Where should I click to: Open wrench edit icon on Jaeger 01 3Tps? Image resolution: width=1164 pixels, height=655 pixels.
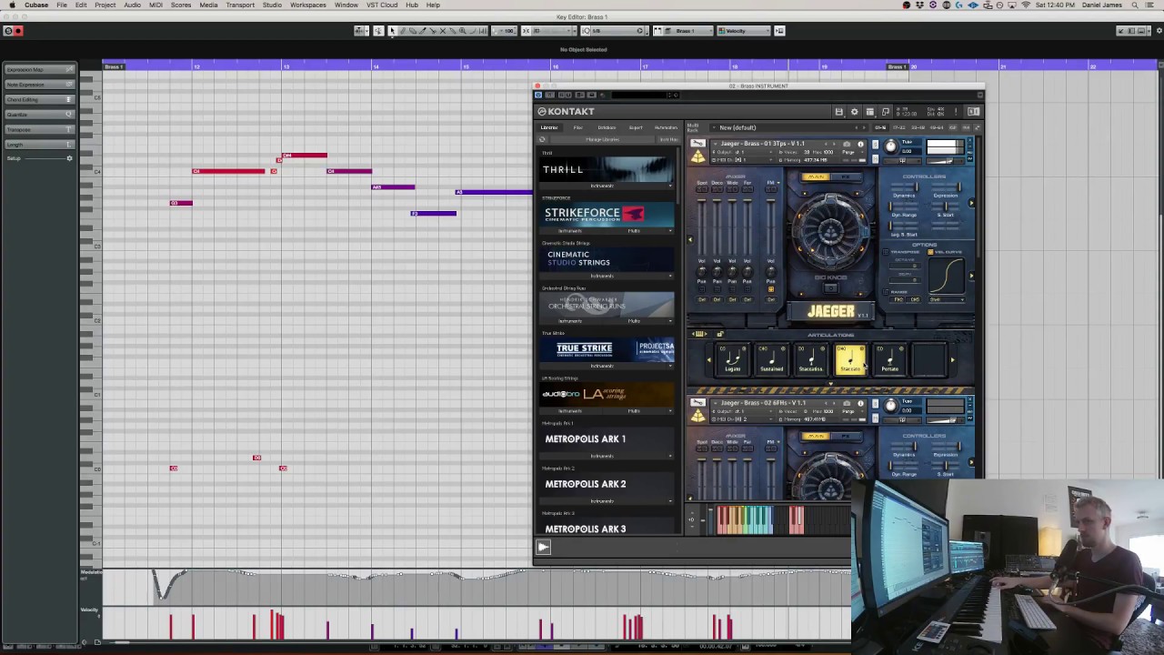pyautogui.click(x=697, y=143)
